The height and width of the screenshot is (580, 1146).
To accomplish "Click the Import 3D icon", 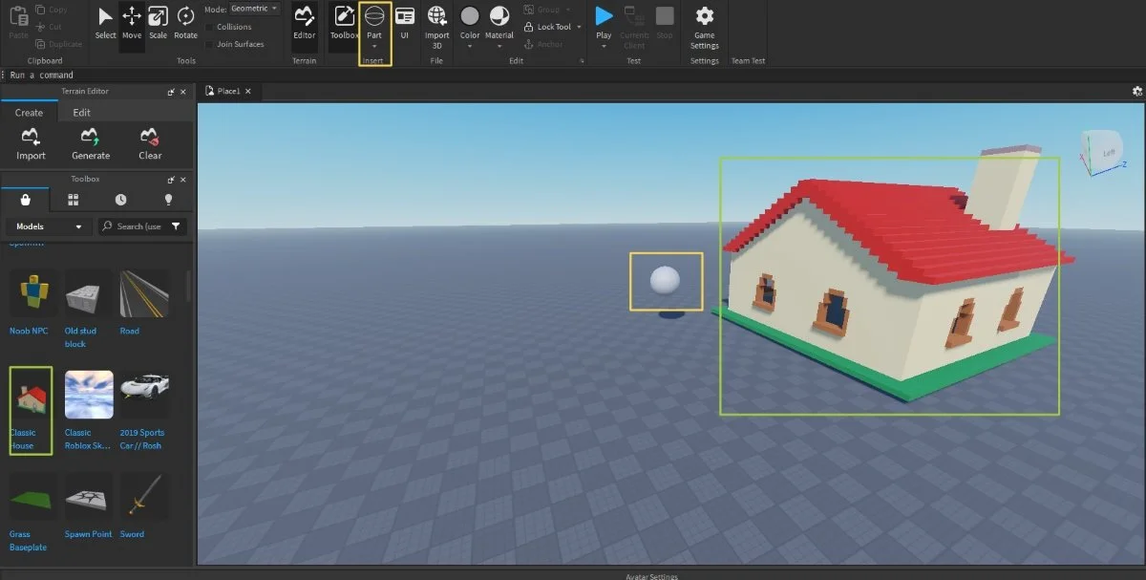I will [436, 15].
